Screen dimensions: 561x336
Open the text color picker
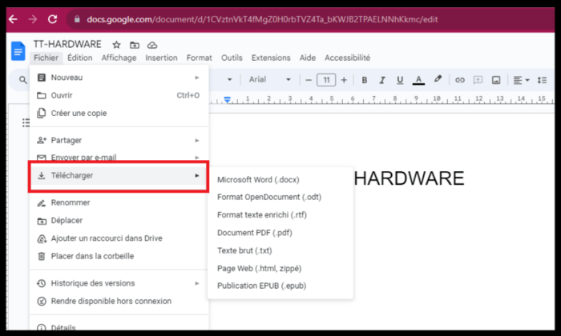point(418,80)
